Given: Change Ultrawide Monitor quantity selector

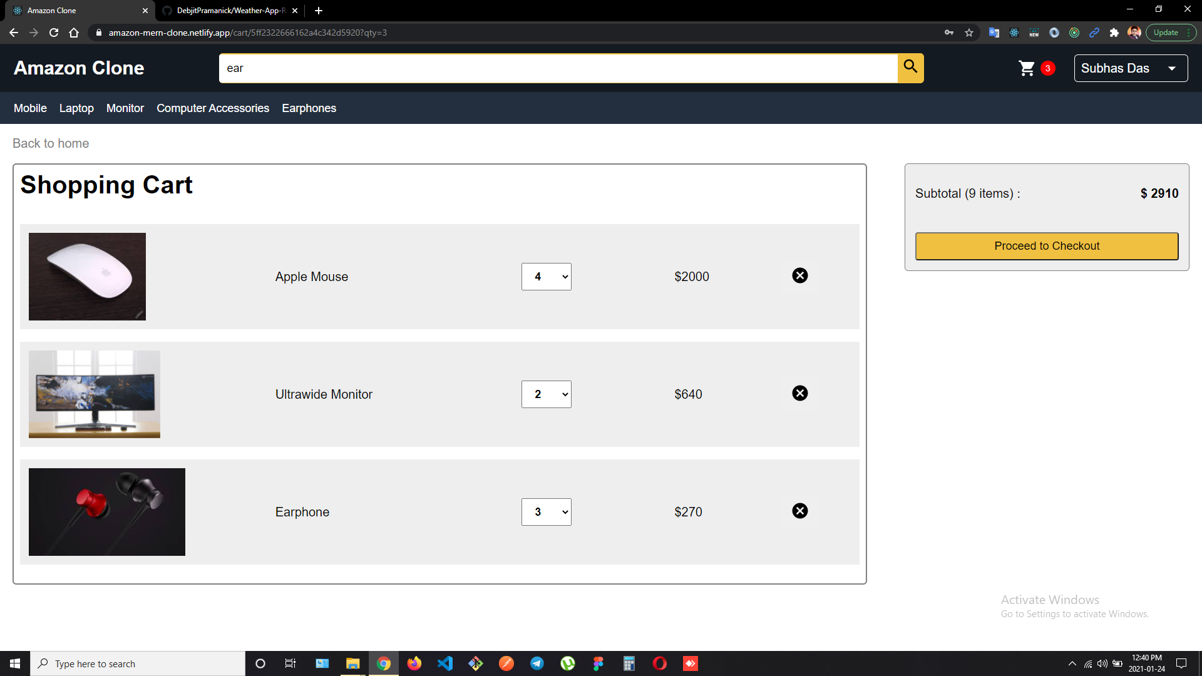Looking at the screenshot, I should pyautogui.click(x=546, y=394).
